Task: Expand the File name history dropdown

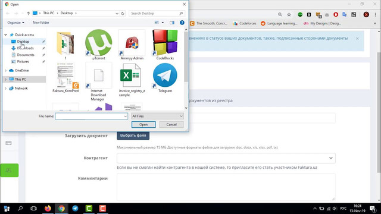Action: [x=126, y=117]
